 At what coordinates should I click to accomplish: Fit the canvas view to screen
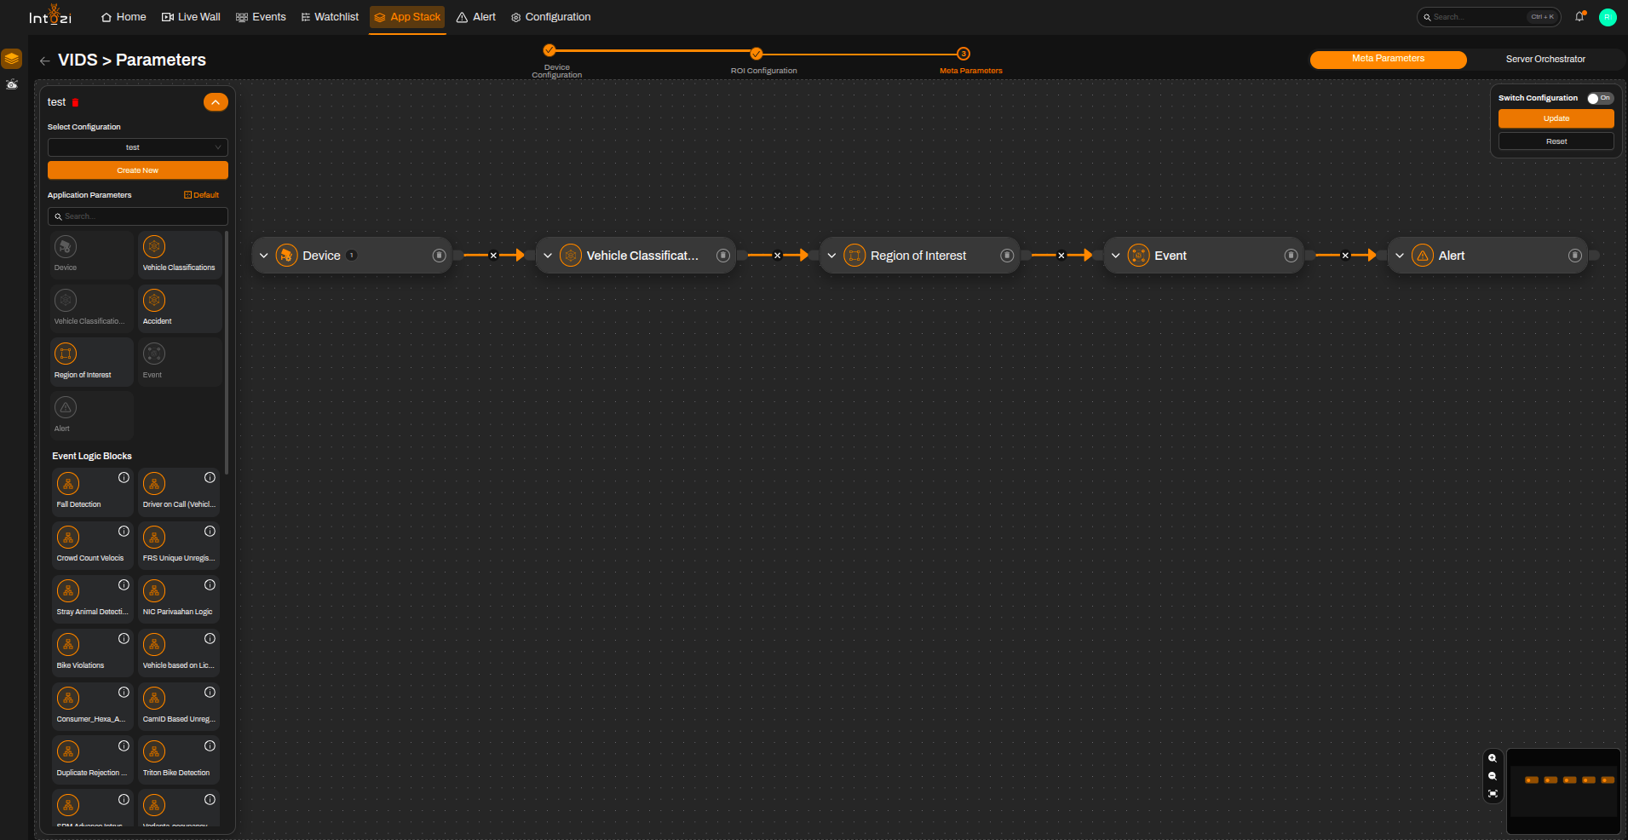(x=1493, y=794)
